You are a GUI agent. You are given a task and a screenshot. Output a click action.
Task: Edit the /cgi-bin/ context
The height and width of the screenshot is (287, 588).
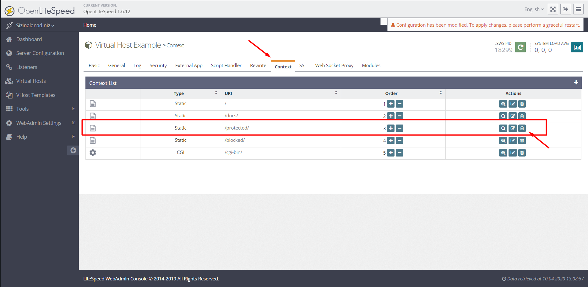tap(513, 153)
